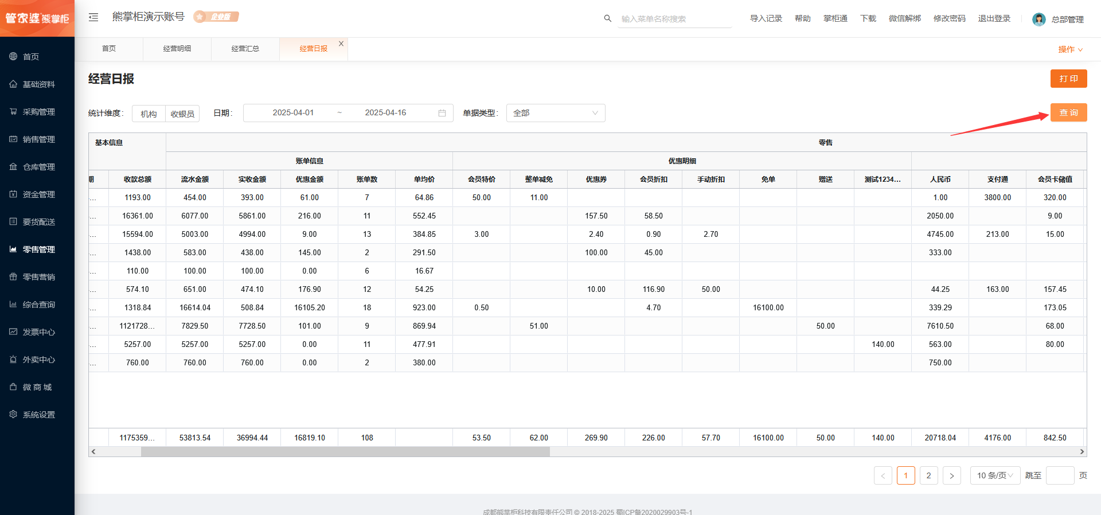Switch to the 经营明细 tab

[177, 49]
